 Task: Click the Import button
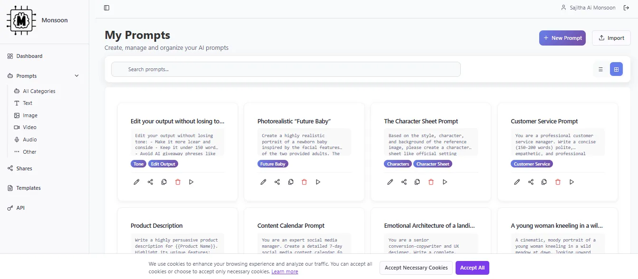pyautogui.click(x=611, y=38)
